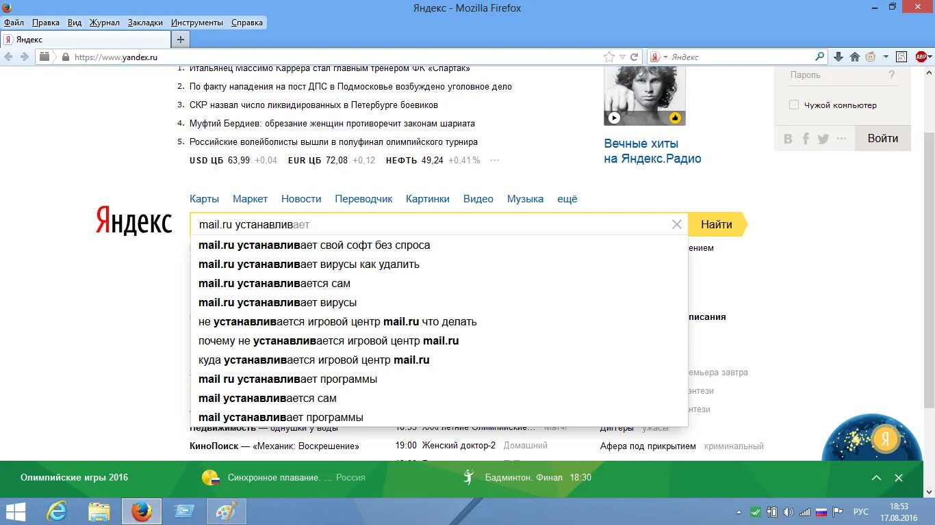Click the magnifier in the browser search box

coord(820,57)
